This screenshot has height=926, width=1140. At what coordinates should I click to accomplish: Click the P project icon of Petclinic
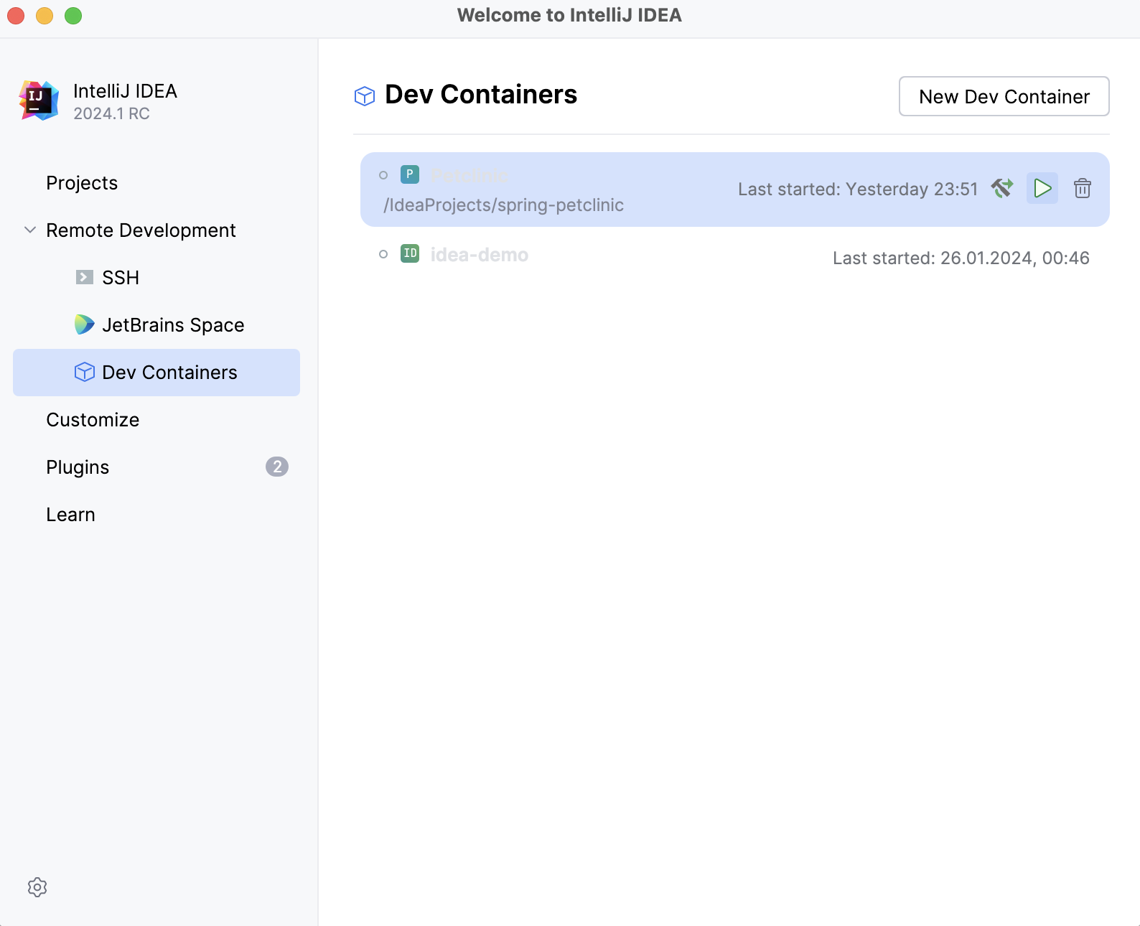(x=410, y=174)
